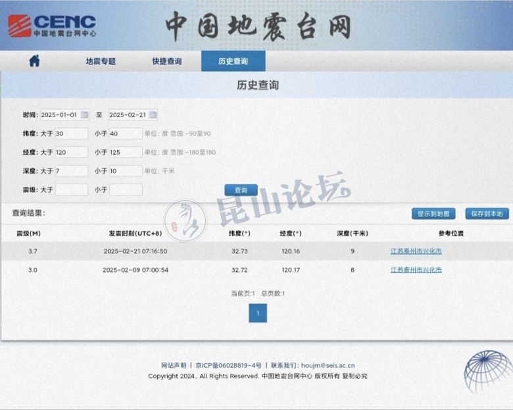This screenshot has height=410, width=513.
Task: Open the 地震专题 menu item
Action: (x=101, y=61)
